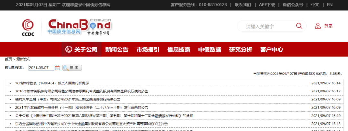Open 关于公司 navigation menu

(x=82, y=49)
